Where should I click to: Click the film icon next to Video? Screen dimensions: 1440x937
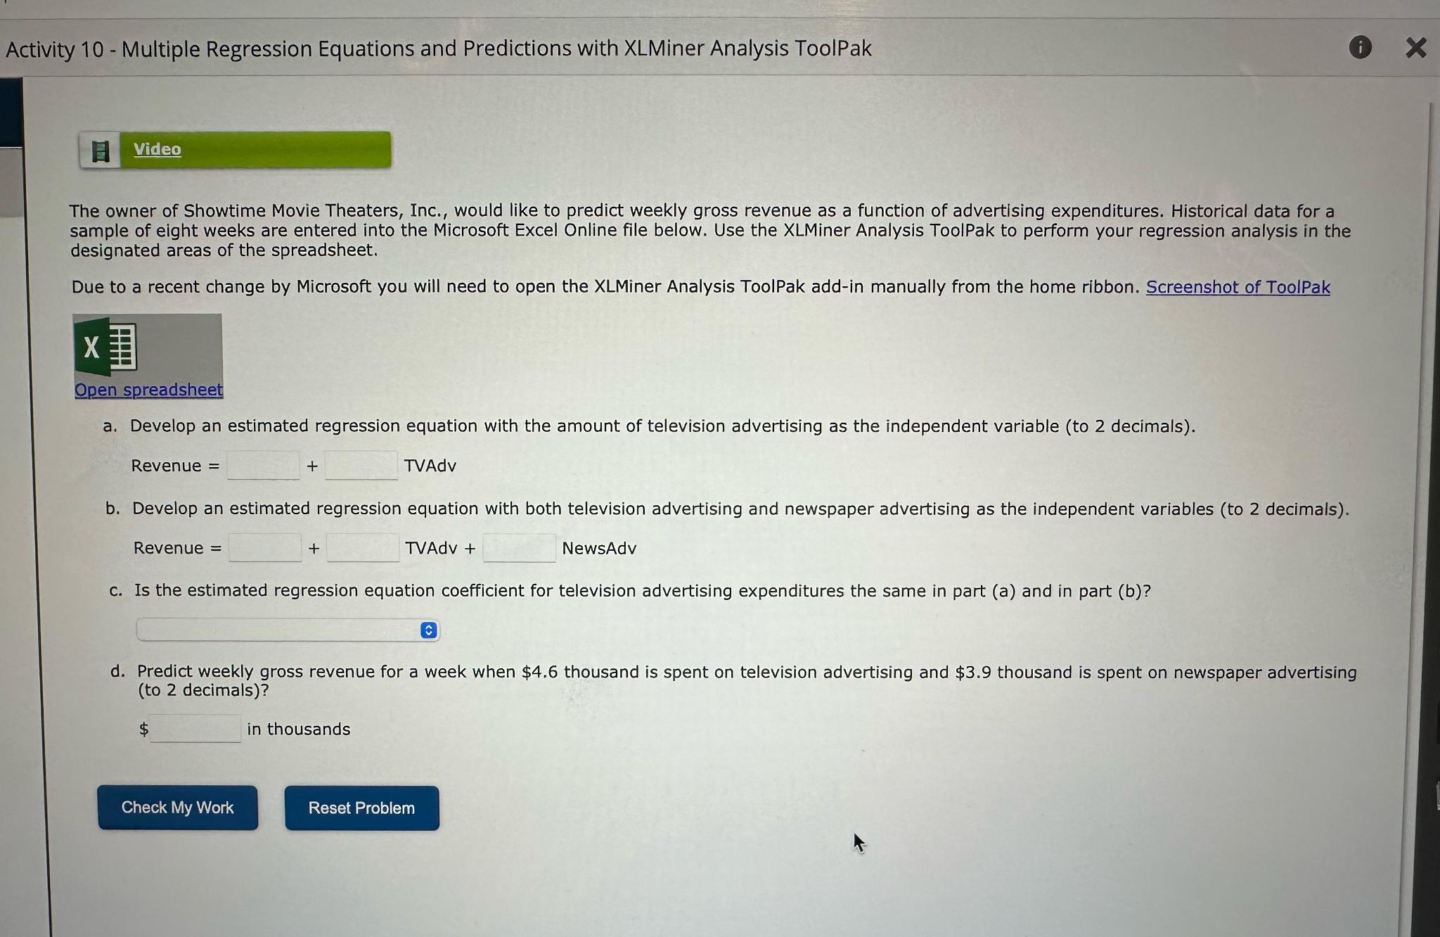click(101, 149)
